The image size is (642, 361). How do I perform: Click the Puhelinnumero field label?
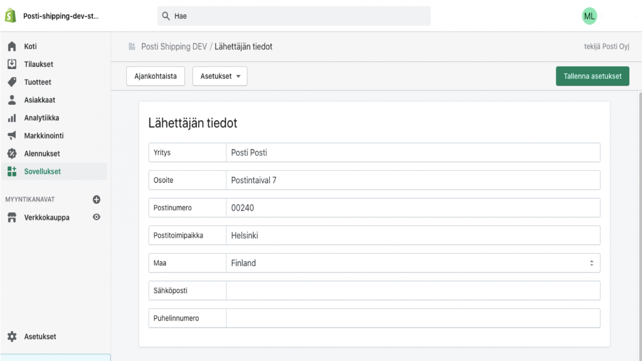point(176,318)
